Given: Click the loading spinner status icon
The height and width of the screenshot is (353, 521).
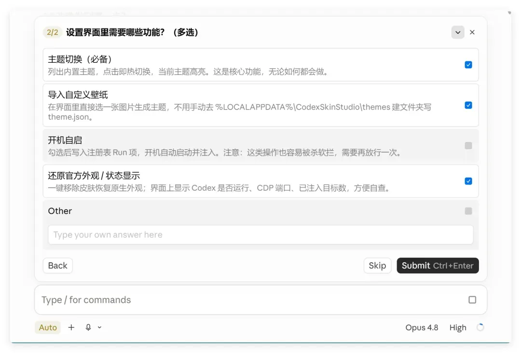Looking at the screenshot, I should click(480, 327).
